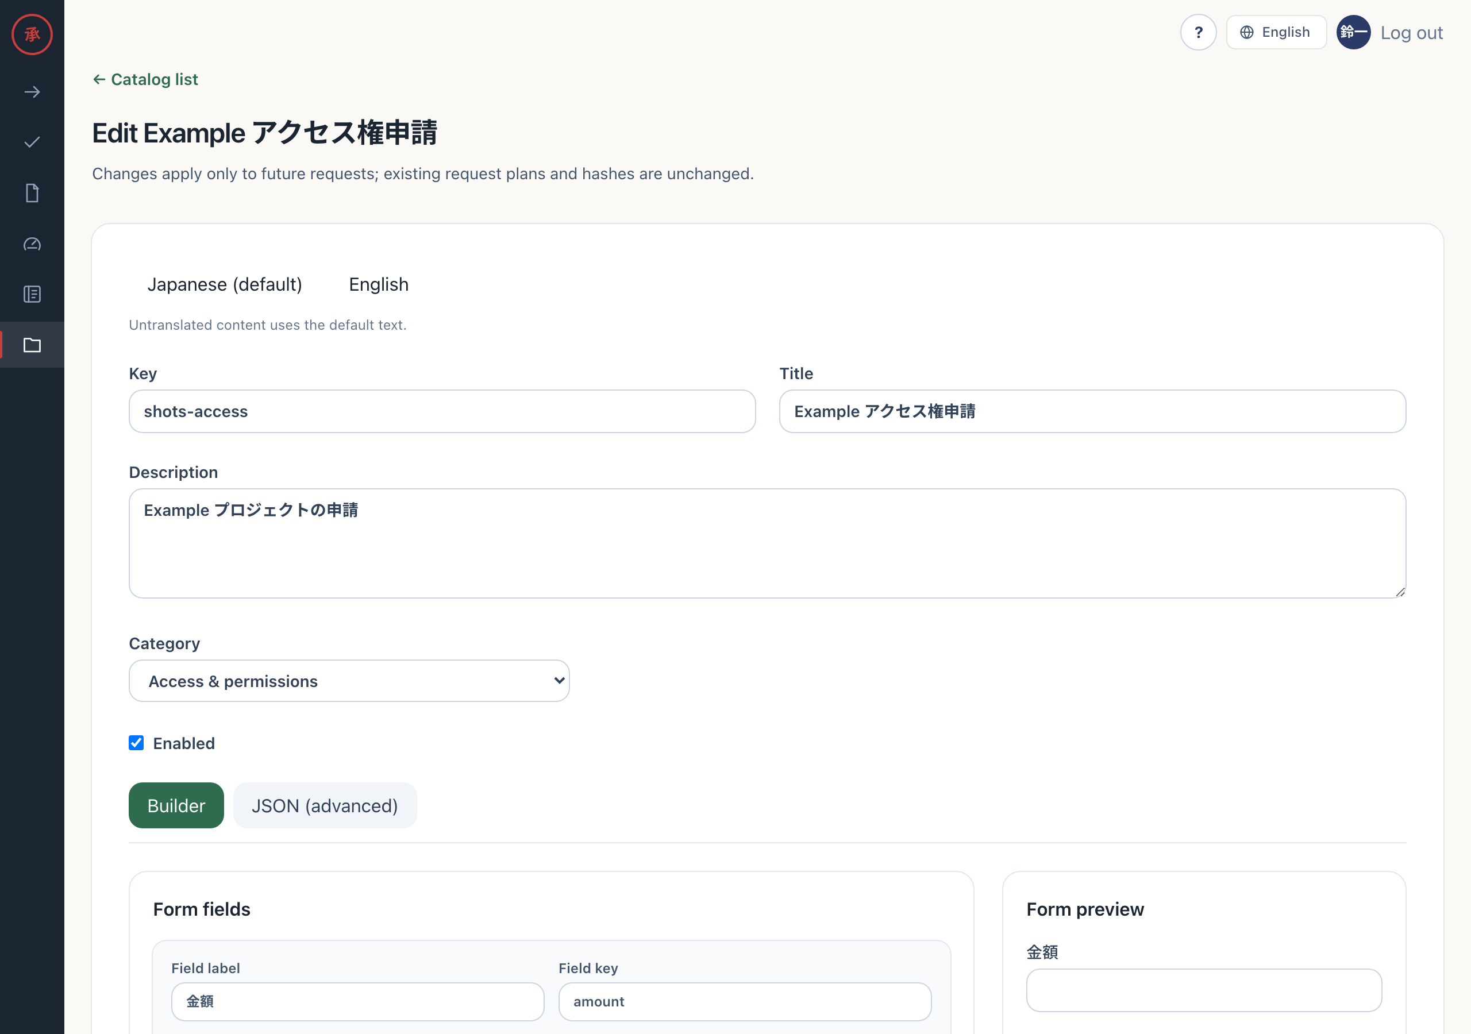Screen dimensions: 1471x1034
Task: Open the arrow icon in sidebar
Action: pyautogui.click(x=32, y=92)
